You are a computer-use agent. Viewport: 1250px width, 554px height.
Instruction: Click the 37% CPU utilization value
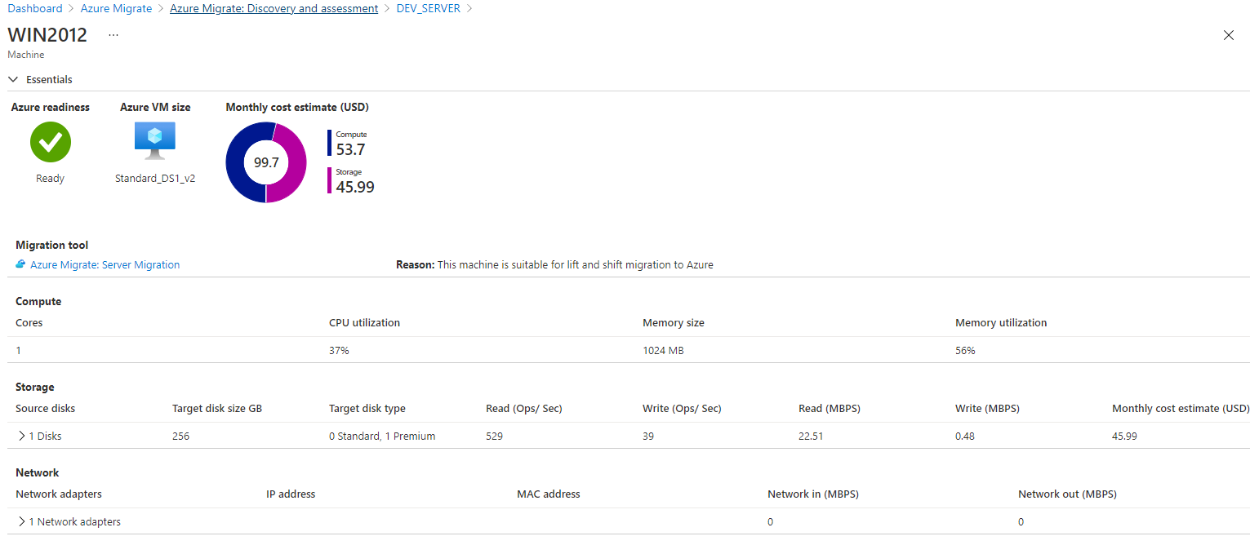(339, 351)
